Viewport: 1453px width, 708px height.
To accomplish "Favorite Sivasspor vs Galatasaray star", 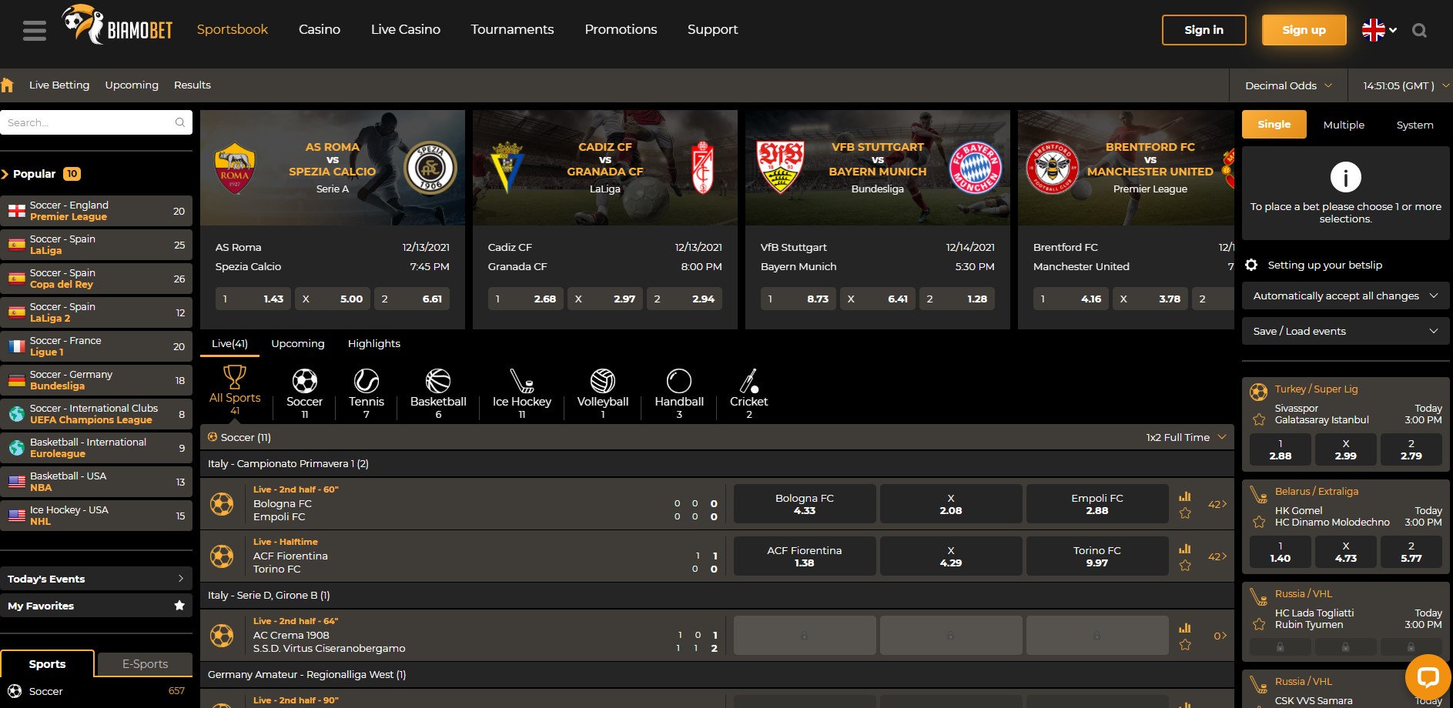I will click(x=1259, y=420).
